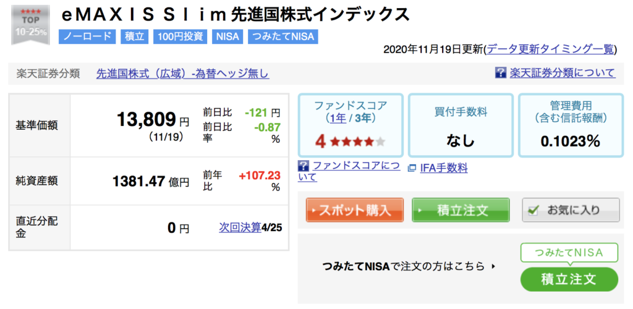Click the NISA tag
The image size is (633, 309).
click(x=227, y=36)
